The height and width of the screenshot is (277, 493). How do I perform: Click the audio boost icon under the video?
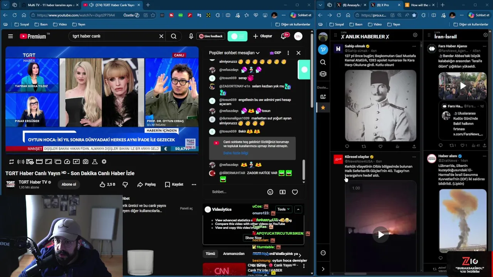point(21,162)
